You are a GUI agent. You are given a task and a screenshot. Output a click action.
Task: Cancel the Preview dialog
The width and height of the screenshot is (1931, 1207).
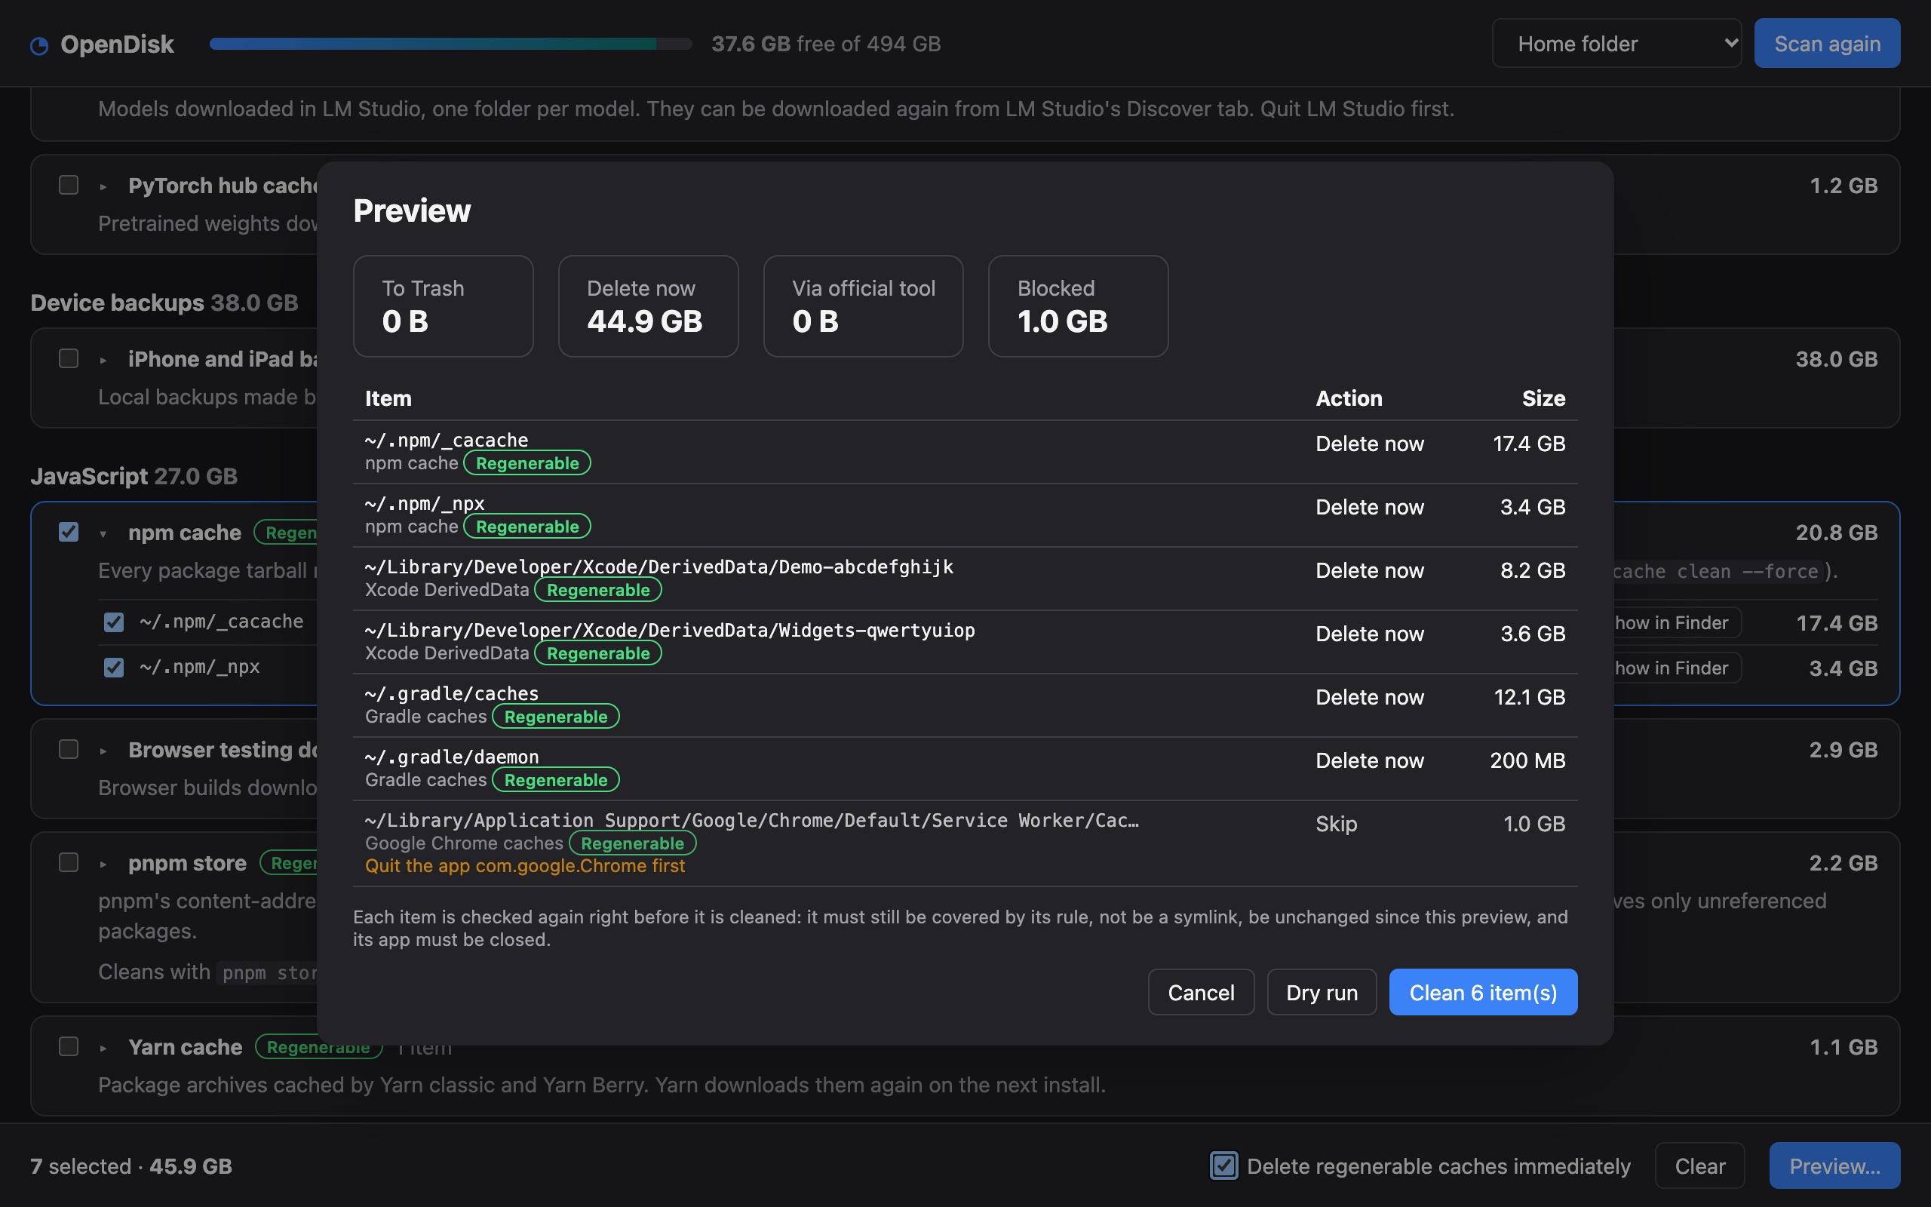(x=1201, y=992)
